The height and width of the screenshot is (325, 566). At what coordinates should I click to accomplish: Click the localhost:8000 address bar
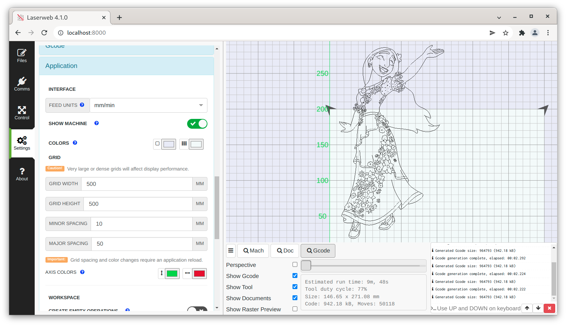coord(86,33)
